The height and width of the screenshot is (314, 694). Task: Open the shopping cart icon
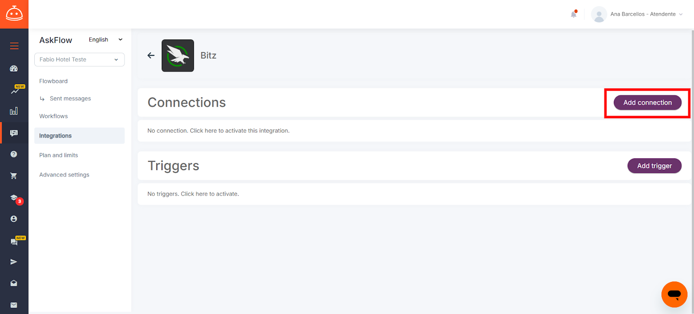(x=14, y=176)
